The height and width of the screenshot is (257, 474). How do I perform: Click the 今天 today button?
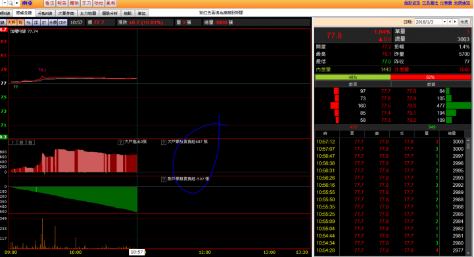tap(464, 22)
